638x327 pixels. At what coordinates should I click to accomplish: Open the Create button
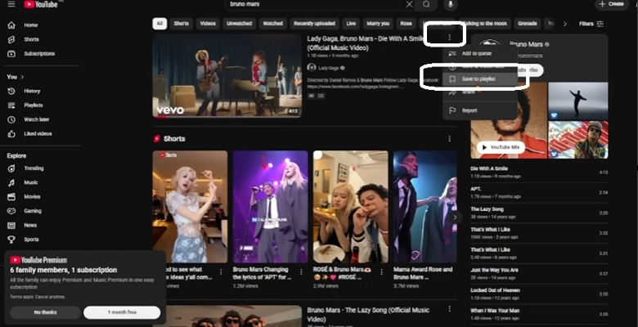click(x=612, y=4)
